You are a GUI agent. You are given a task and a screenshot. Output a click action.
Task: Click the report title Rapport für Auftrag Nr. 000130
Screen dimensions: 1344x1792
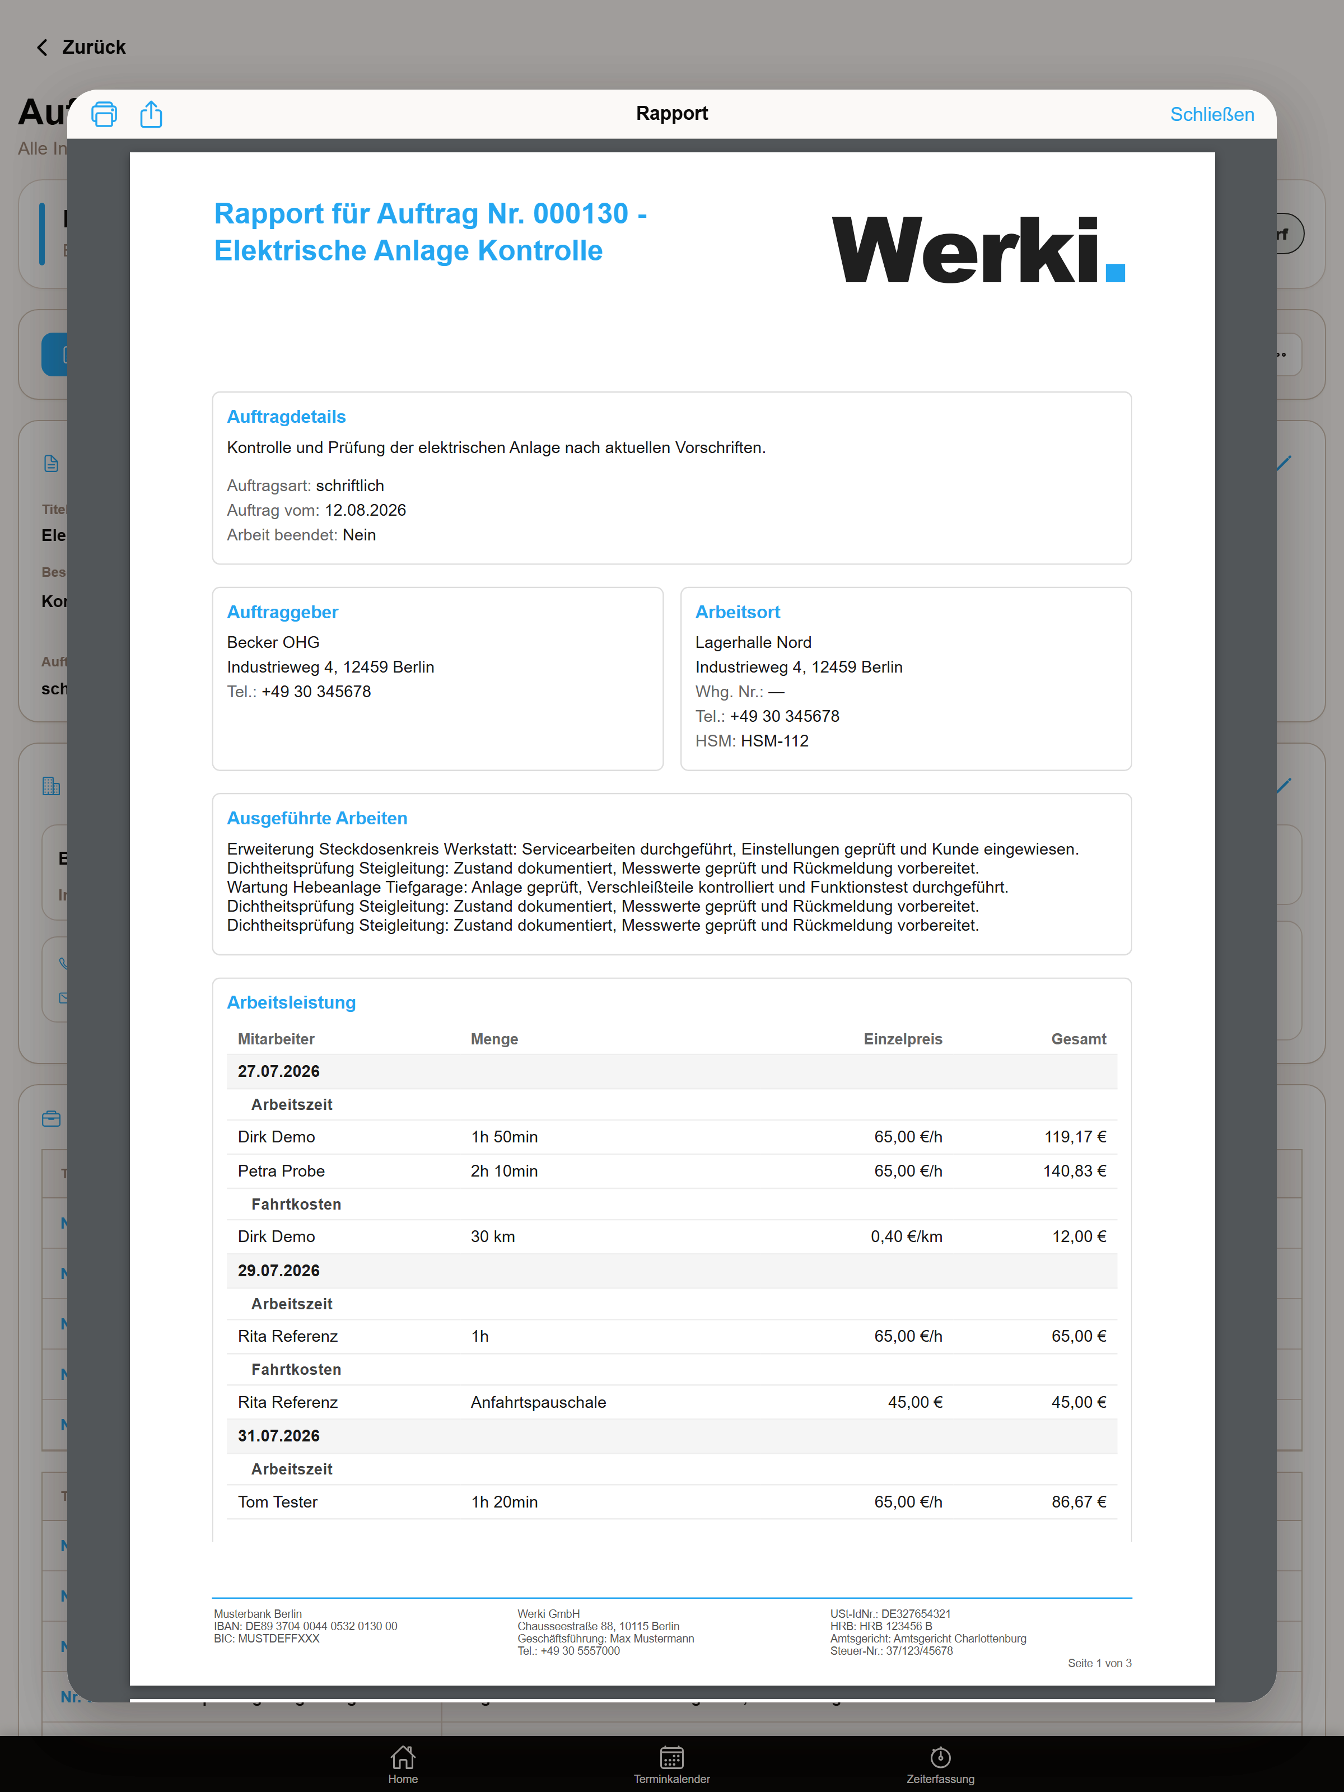pos(430,232)
